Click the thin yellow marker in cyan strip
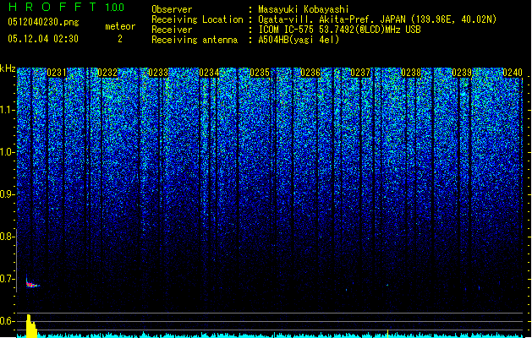This screenshot has height=338, width=532. pyautogui.click(x=388, y=333)
